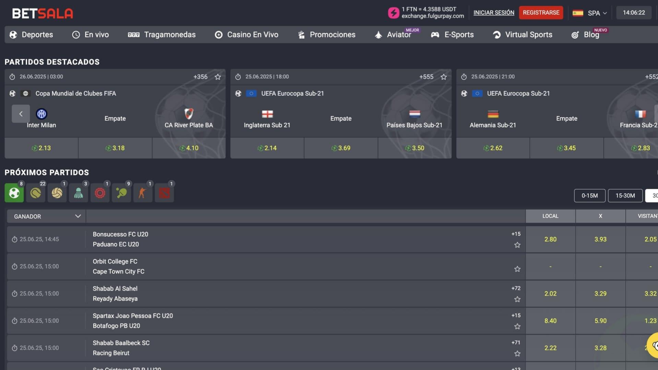
Task: Click the Inter Milan club crest
Action: click(41, 113)
